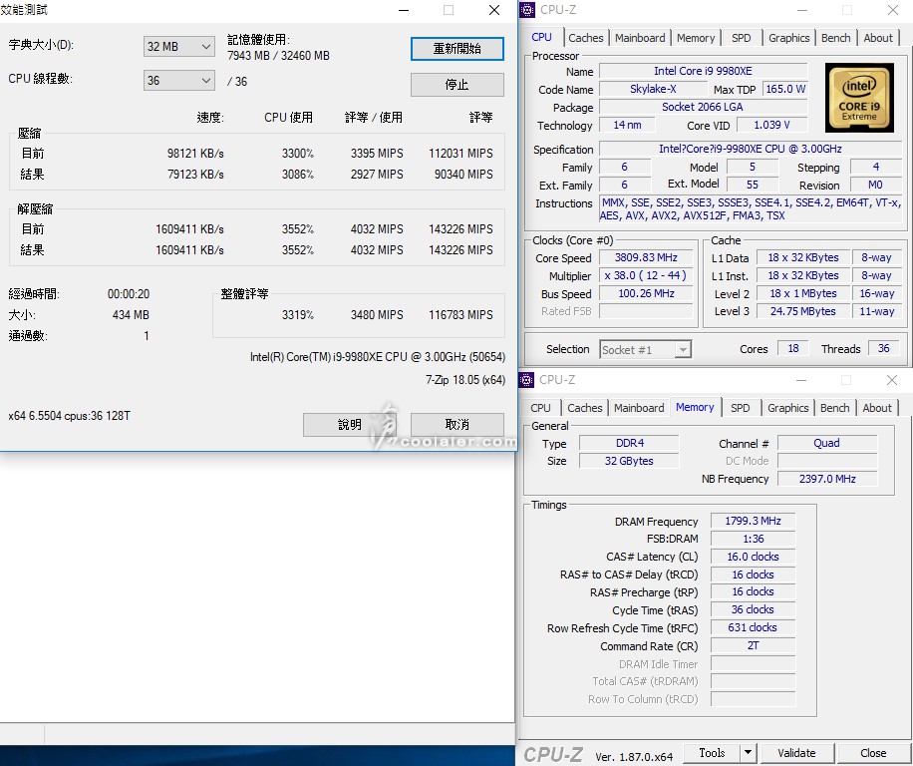Viewport: 913px width, 766px height.
Task: Click the Validate button in CPU-Z
Action: tap(796, 753)
